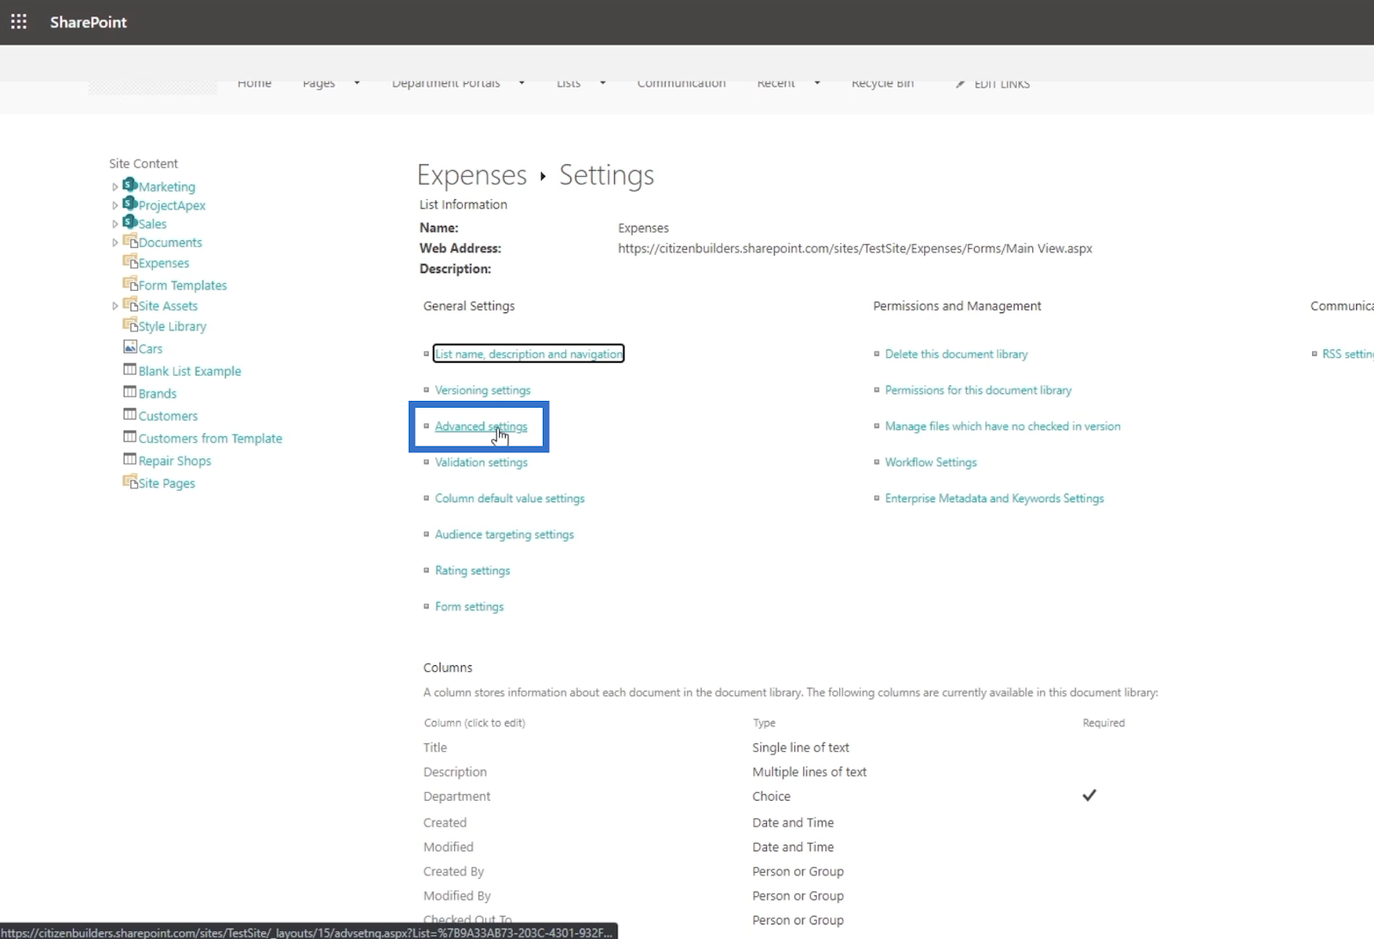
Task: Select Customers from Template in Site Content
Action: [x=210, y=438]
